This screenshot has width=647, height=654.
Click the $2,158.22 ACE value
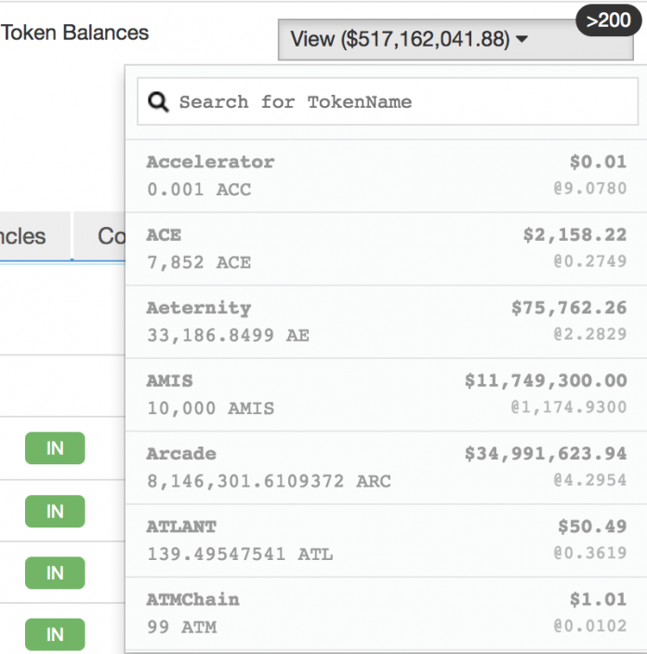tap(574, 234)
